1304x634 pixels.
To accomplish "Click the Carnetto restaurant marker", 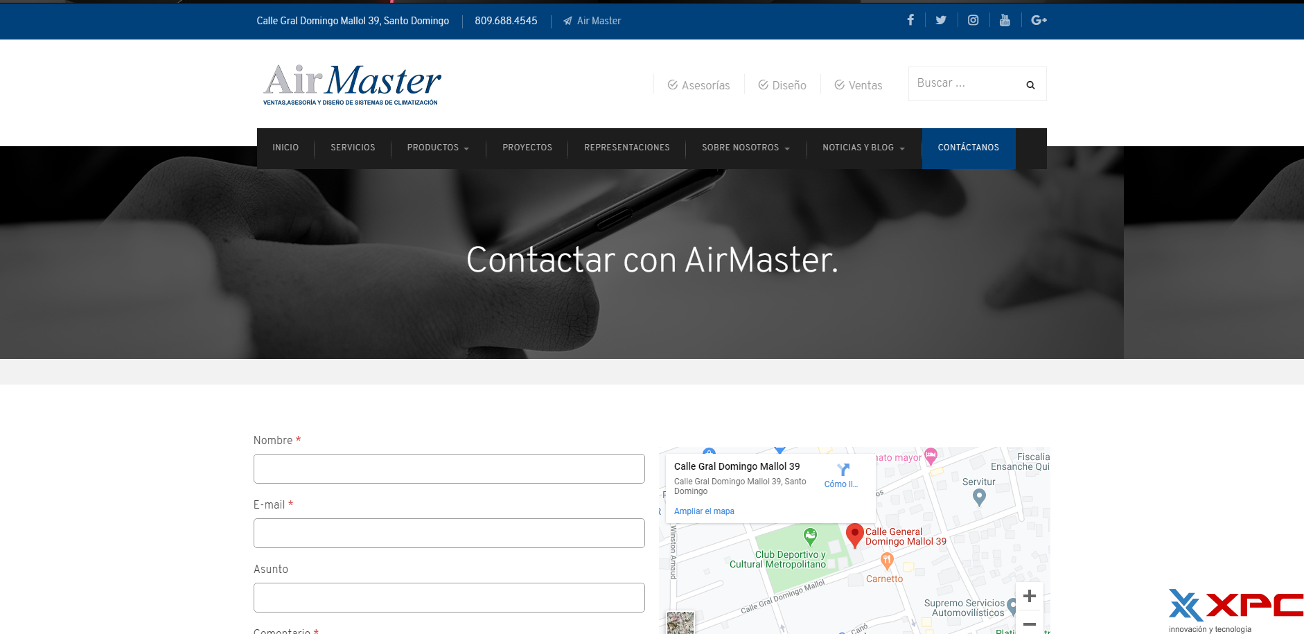I will [x=887, y=561].
